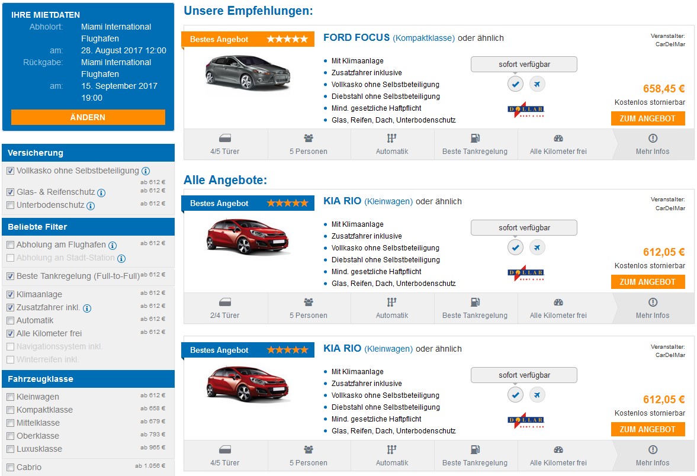Expand Mehr Infos for last Kia Rio
697x476 pixels.
point(653,455)
